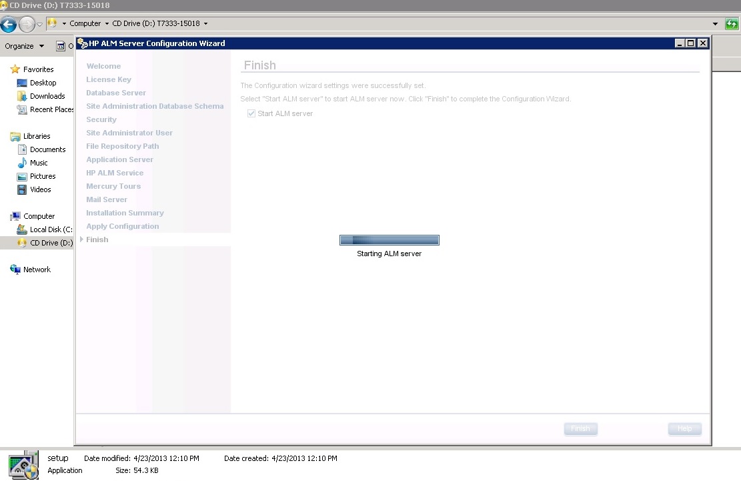The height and width of the screenshot is (481, 741).
Task: Click the Desktop icon in Favorites
Action: 22,83
